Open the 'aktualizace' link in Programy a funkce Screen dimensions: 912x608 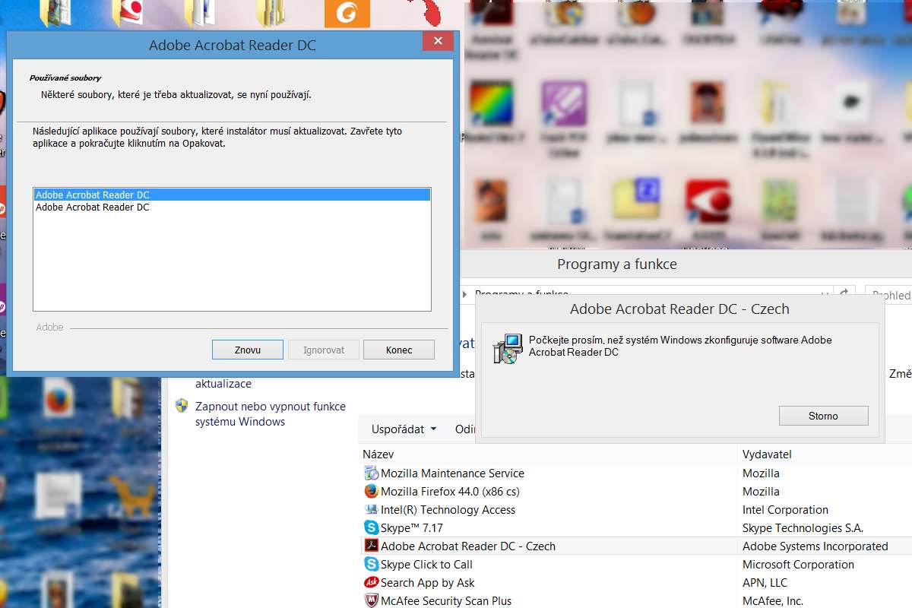pos(223,384)
